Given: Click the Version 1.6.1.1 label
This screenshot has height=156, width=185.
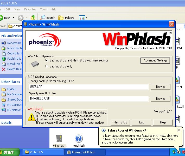Looking at the screenshot, I should tap(163, 111).
